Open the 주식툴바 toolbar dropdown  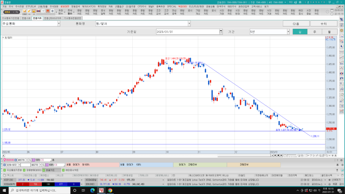70,12
